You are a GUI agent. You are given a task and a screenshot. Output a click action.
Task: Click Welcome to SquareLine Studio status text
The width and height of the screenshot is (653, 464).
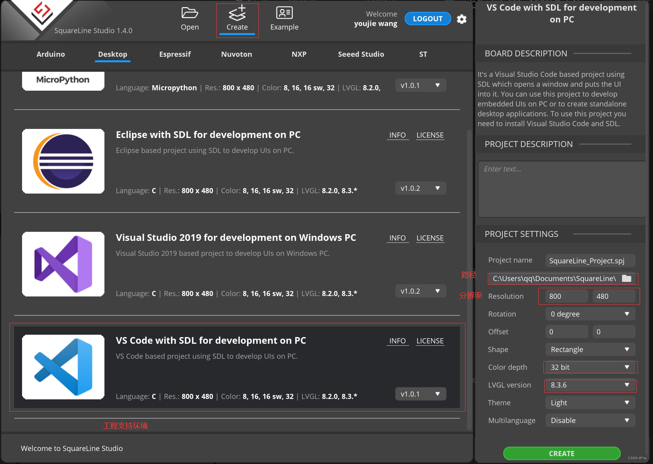pyautogui.click(x=72, y=448)
